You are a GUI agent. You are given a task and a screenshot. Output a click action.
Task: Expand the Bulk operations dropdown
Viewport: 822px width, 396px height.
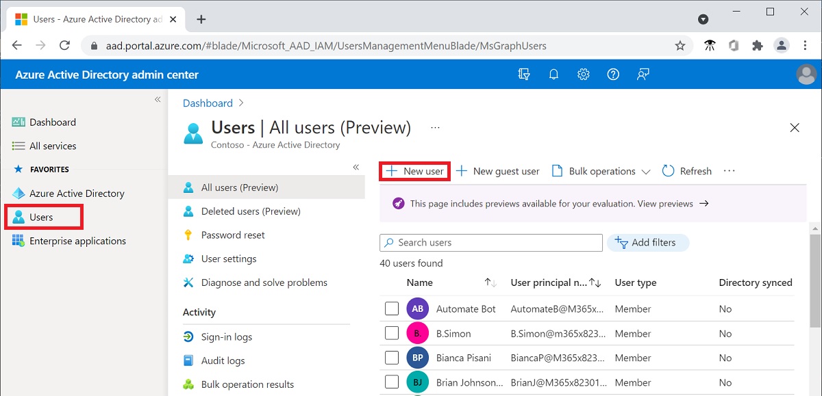point(601,171)
